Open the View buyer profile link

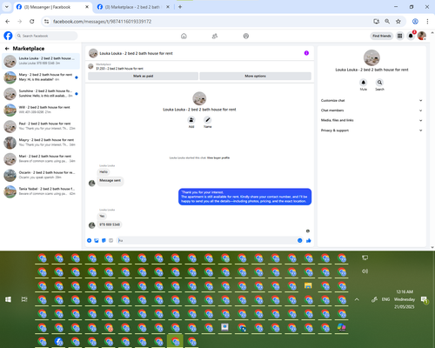(x=218, y=157)
